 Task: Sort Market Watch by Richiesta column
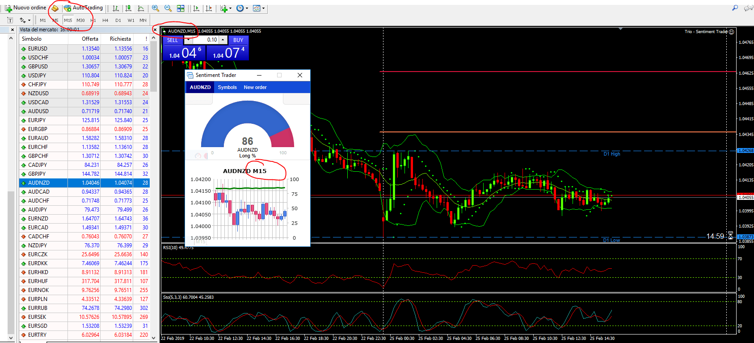coord(117,39)
